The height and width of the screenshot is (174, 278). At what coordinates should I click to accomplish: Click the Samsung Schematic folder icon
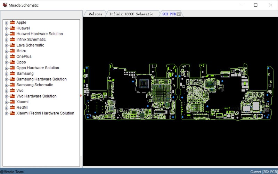12,85
